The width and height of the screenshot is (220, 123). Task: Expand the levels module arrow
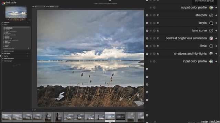pyautogui.click(x=216, y=23)
